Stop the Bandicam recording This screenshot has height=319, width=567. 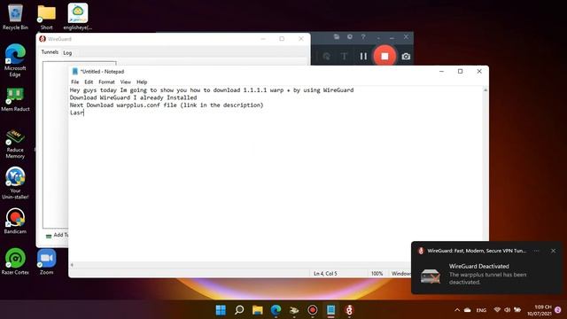[384, 56]
